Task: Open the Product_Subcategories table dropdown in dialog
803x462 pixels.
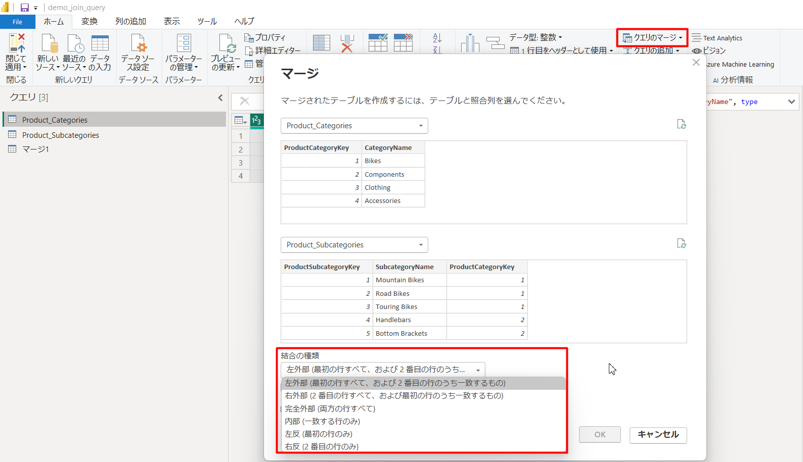Action: pyautogui.click(x=354, y=245)
